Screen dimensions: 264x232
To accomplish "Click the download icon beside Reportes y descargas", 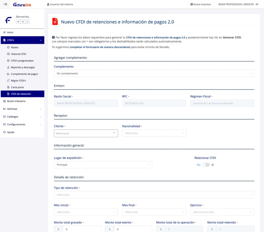I will [x=8, y=67].
